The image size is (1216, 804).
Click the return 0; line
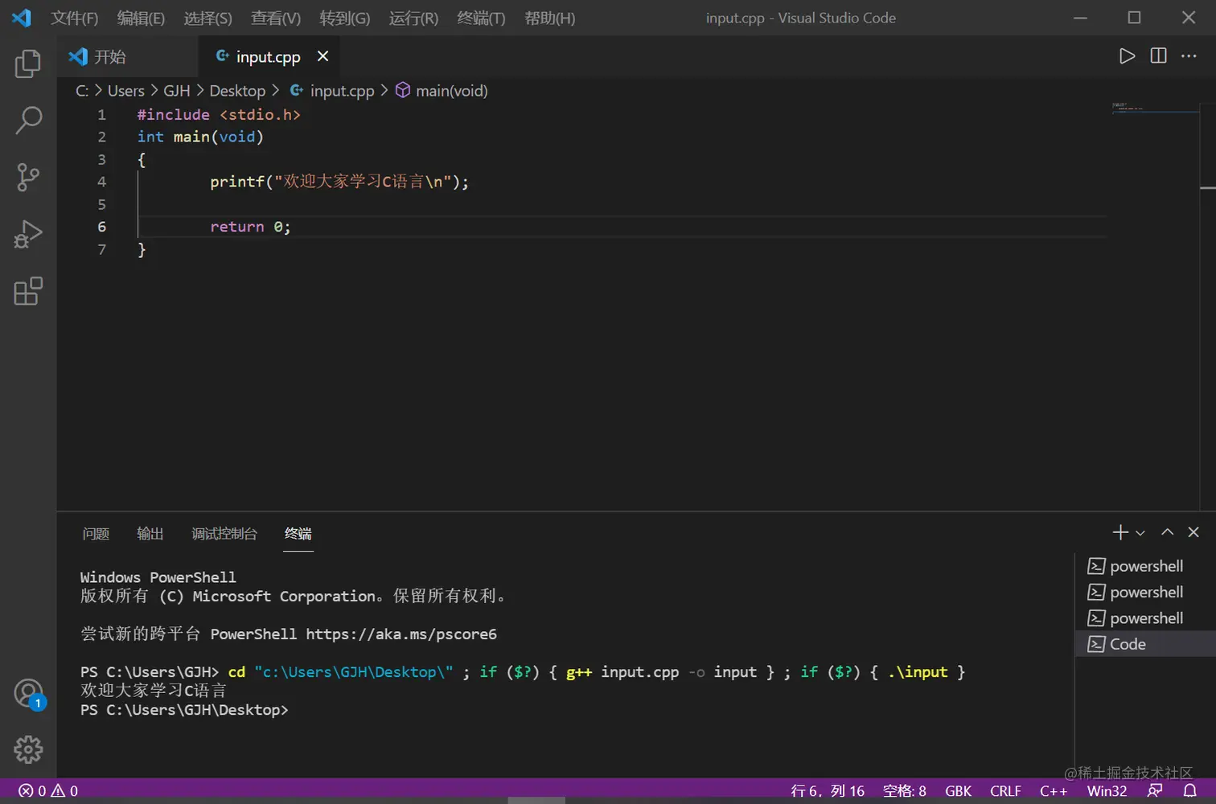(250, 227)
